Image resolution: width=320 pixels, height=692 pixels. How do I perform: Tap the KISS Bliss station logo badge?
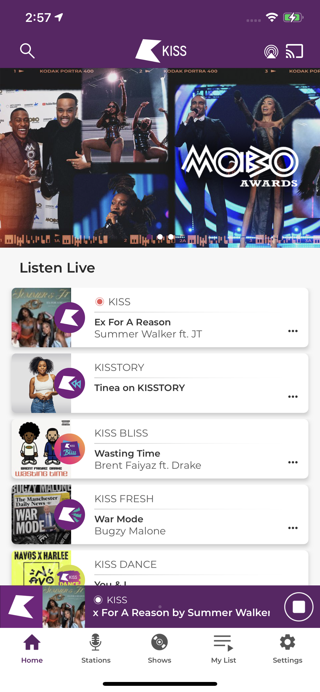70,449
